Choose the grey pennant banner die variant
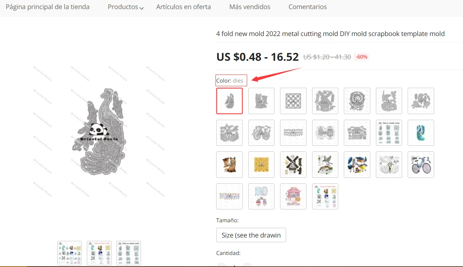This screenshot has height=267, width=463. pos(293,133)
